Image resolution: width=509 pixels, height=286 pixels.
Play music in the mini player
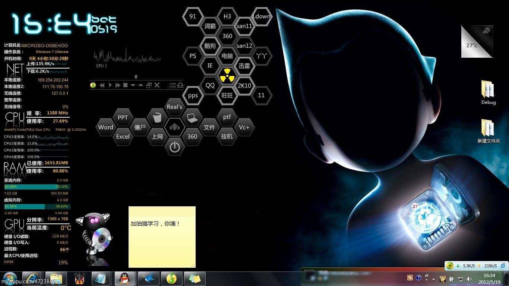pos(110,85)
